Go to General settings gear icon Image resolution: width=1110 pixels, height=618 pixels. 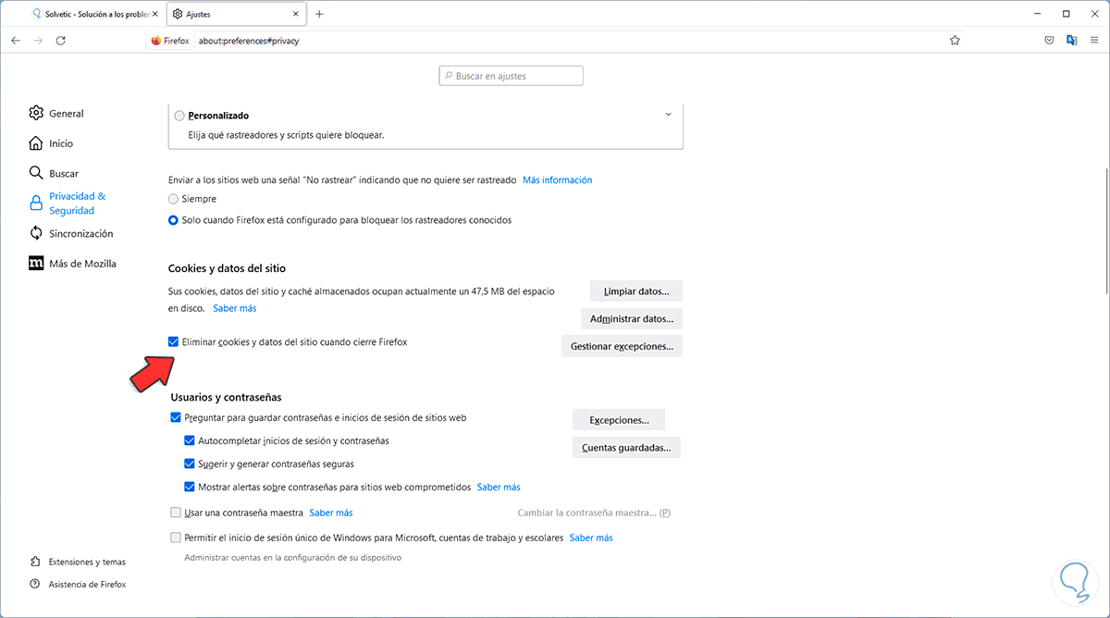[36, 113]
